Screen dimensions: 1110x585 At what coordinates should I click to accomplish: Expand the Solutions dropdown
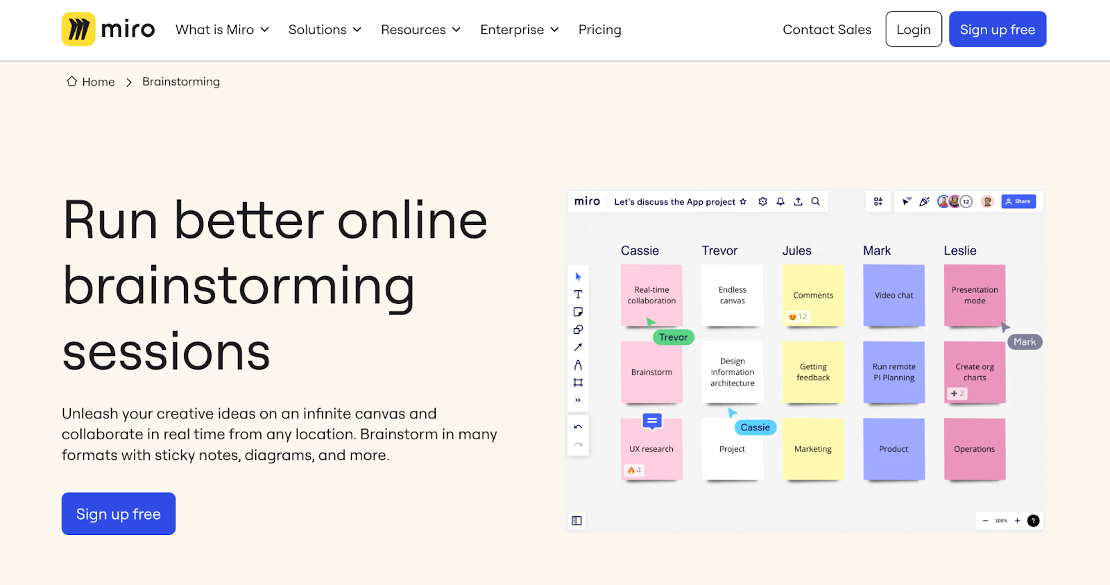pos(325,30)
